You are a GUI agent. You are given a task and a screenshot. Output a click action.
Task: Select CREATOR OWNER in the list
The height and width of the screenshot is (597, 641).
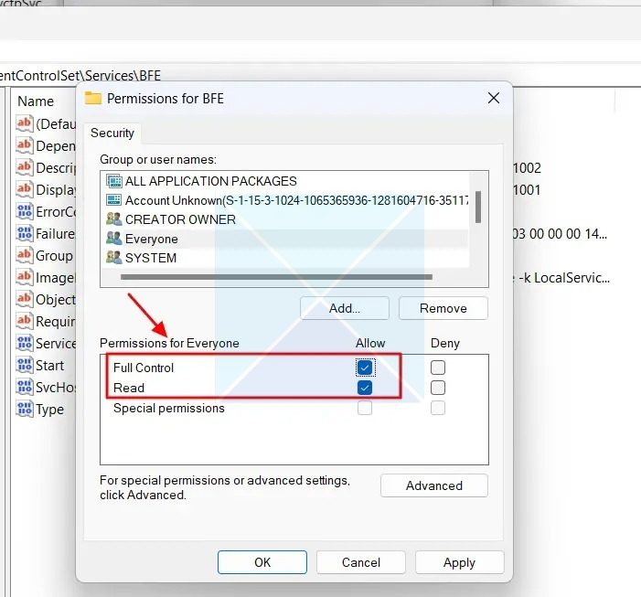tap(284, 219)
